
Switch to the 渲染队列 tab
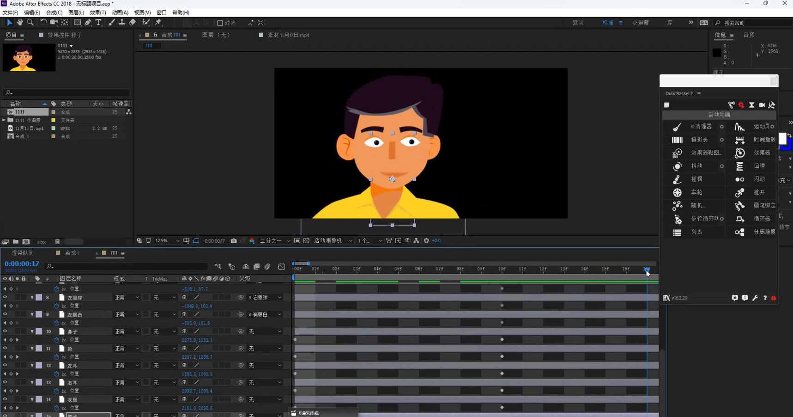[23, 253]
